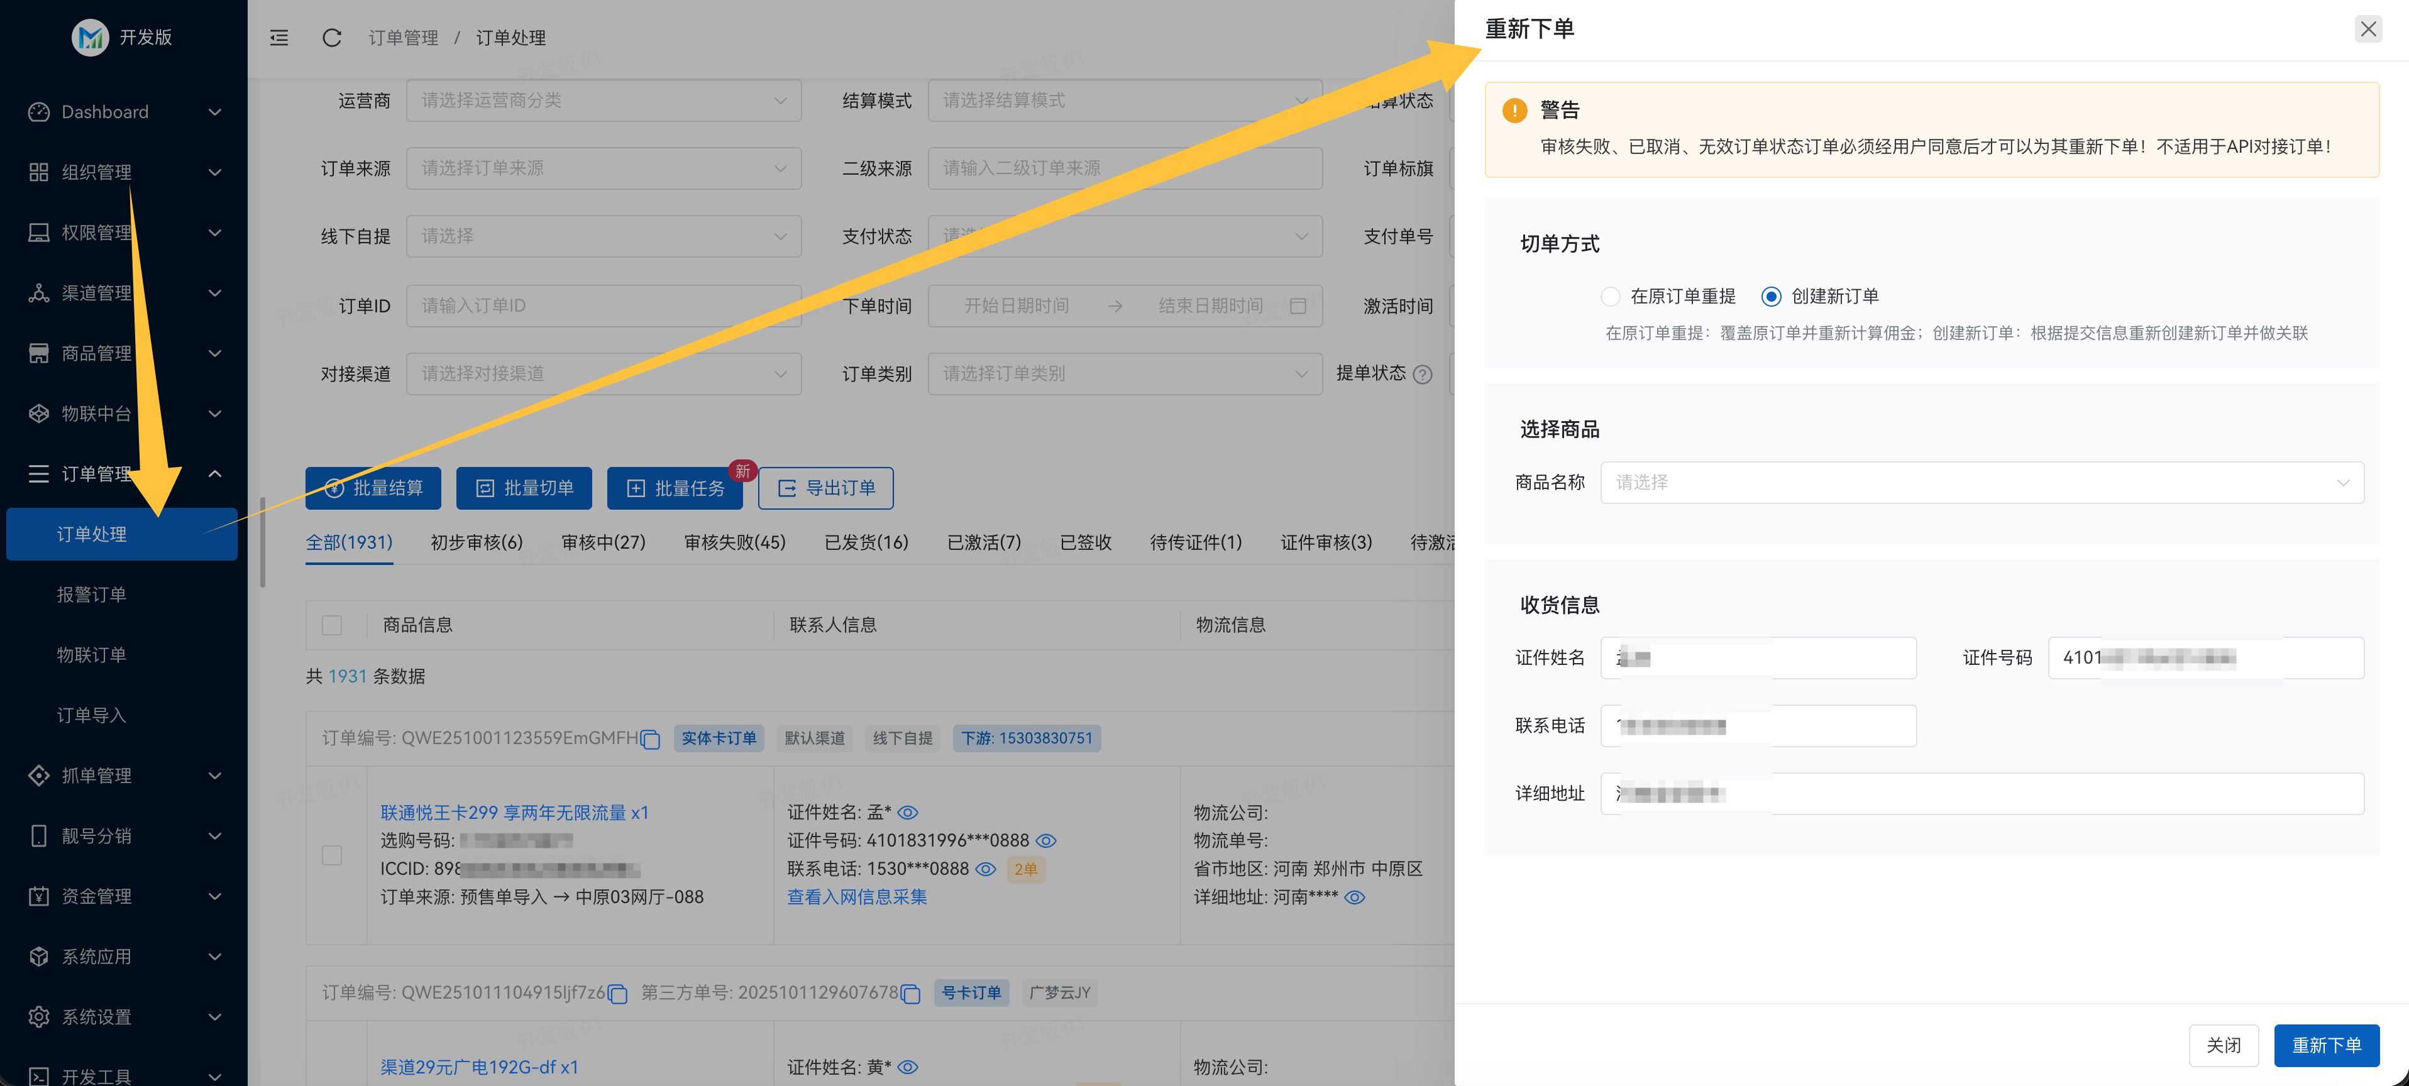This screenshot has width=2409, height=1086.
Task: Click the 订单ID input field
Action: 603,305
